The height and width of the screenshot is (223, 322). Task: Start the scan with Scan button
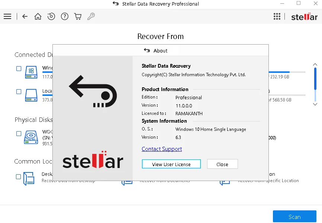pyautogui.click(x=294, y=217)
